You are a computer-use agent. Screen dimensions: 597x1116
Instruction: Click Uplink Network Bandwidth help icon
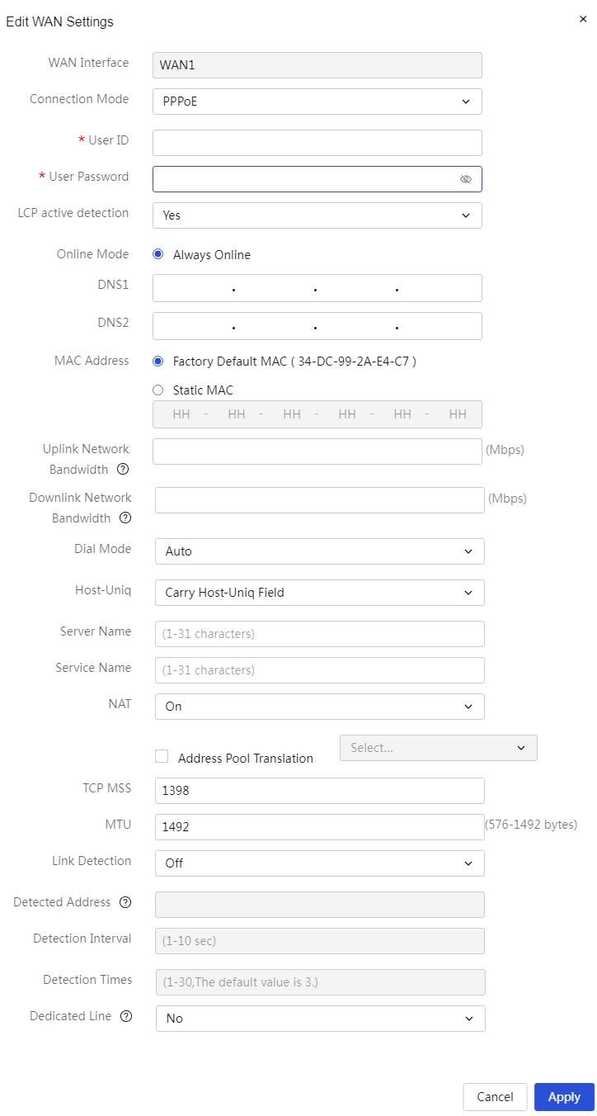click(123, 469)
